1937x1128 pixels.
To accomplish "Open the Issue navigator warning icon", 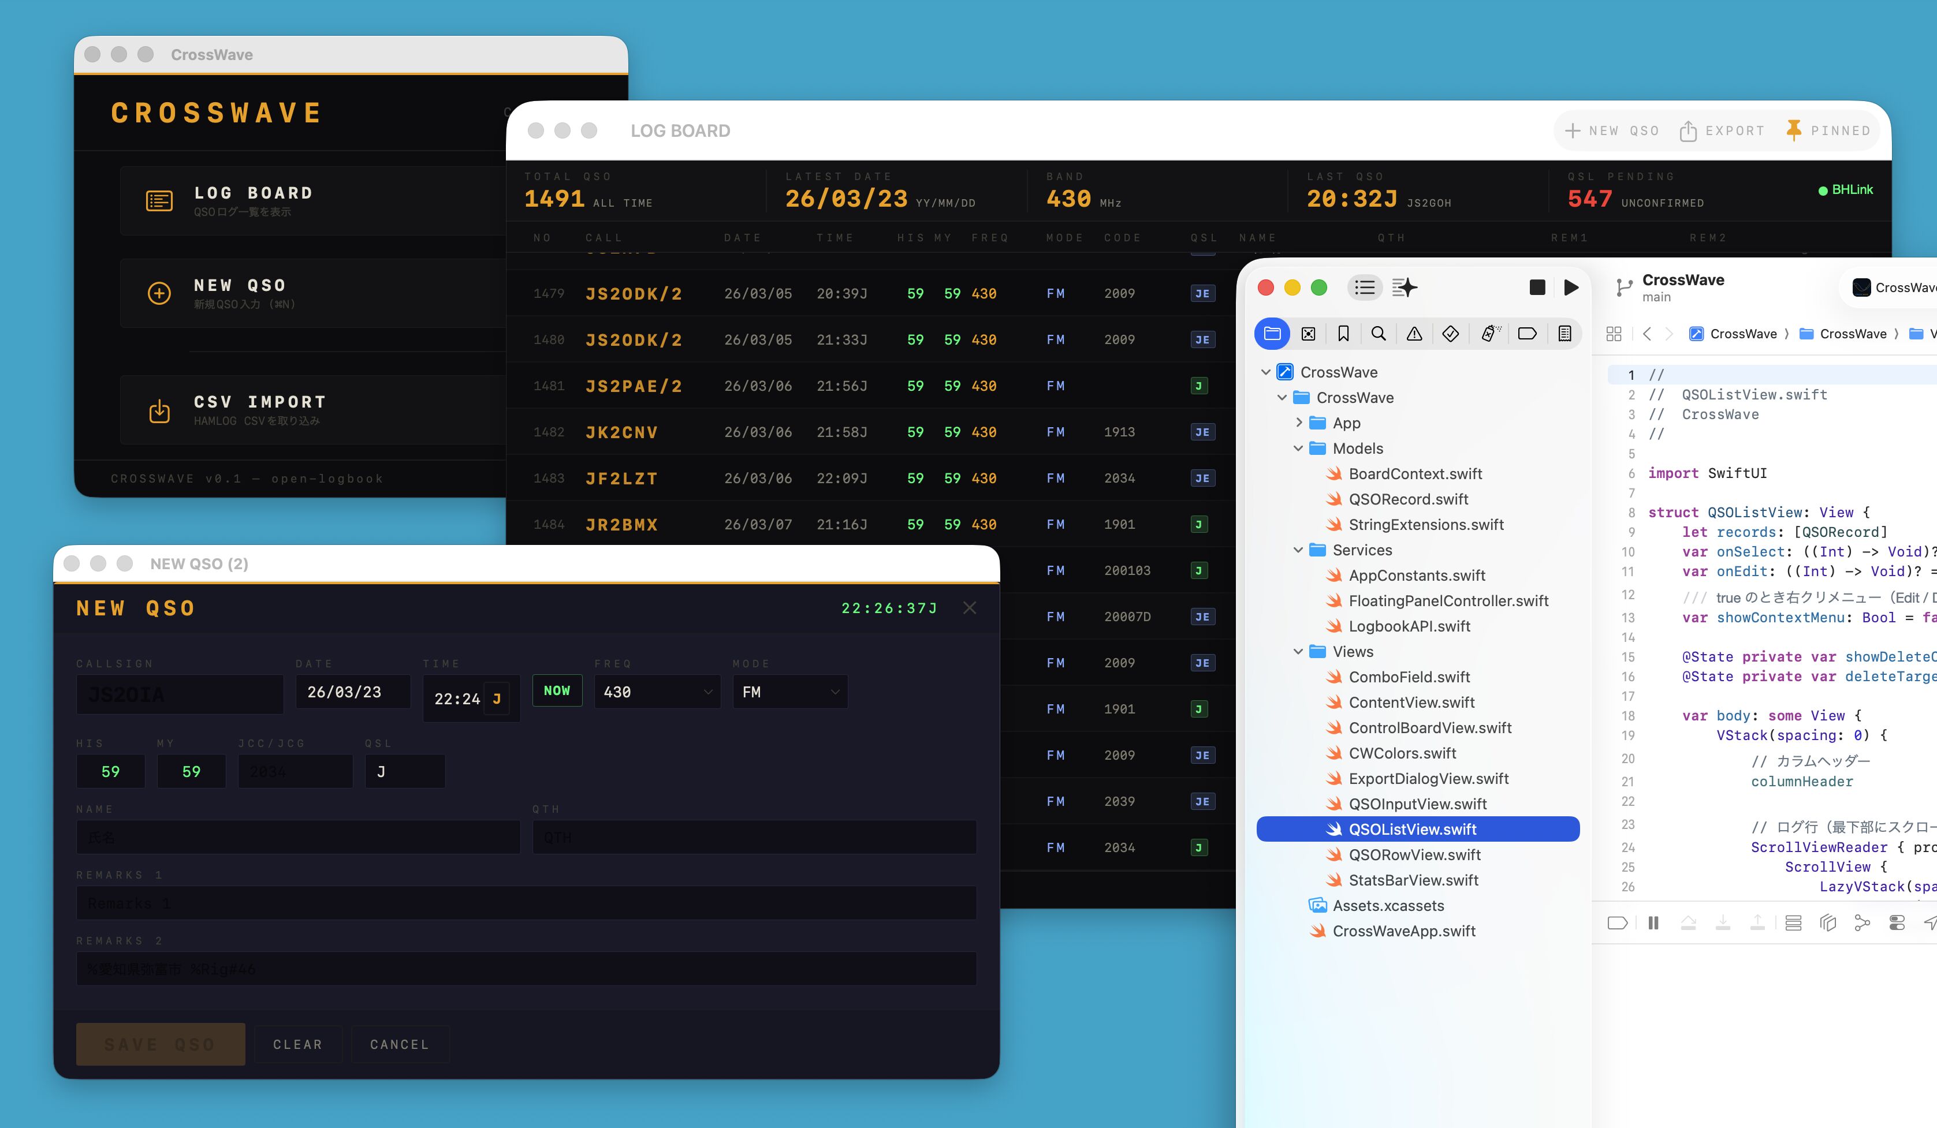I will point(1414,334).
